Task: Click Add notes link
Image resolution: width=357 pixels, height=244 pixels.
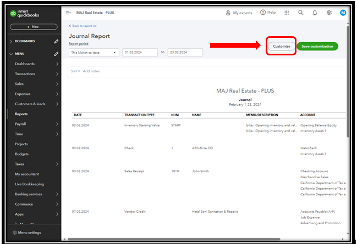Action: point(91,71)
